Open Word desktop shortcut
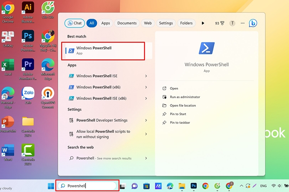Viewport: 289px width, 192px height. click(x=8, y=152)
